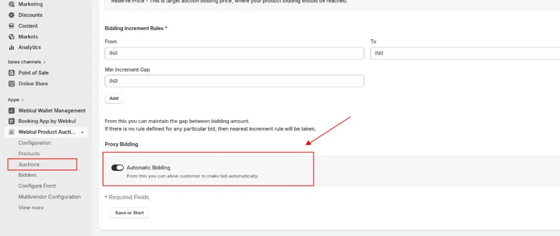This screenshot has height=236, width=560.
Task: Open Multivendor Configuration submenu
Action: tap(50, 196)
